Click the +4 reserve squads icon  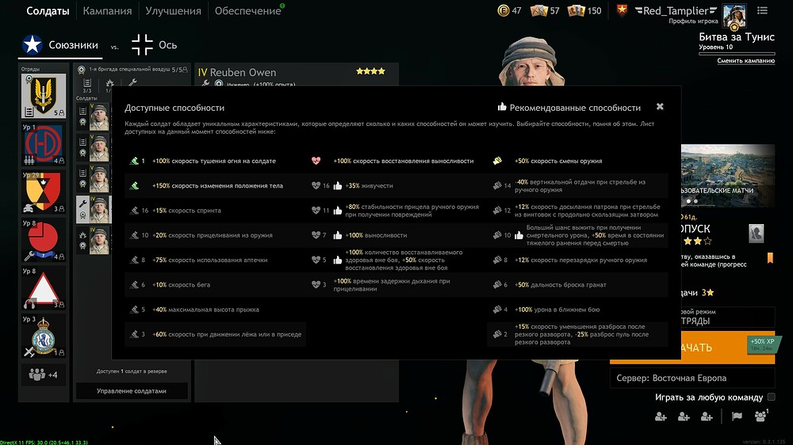[44, 375]
